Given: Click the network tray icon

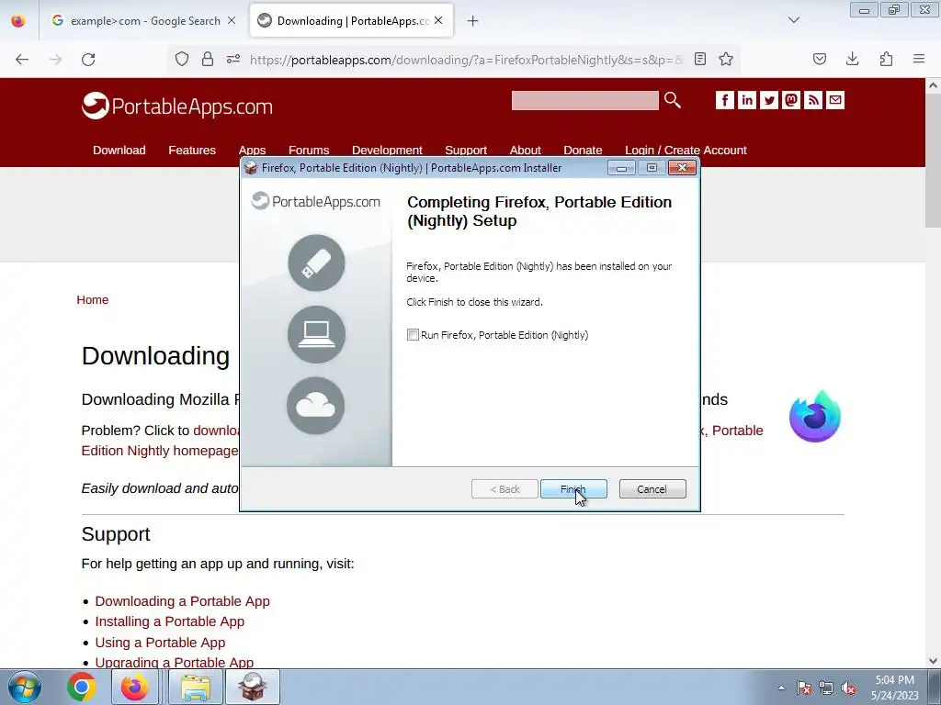Looking at the screenshot, I should 826,688.
